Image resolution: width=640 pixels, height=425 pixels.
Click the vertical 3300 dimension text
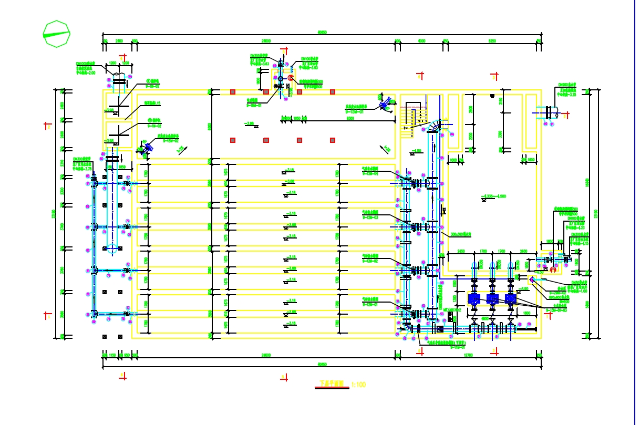click(500, 134)
